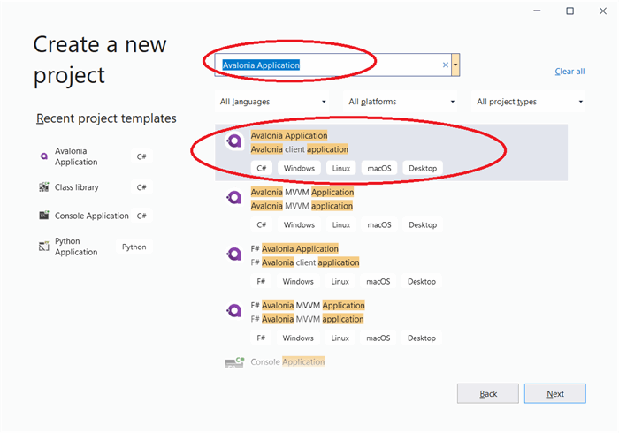Select the Avalonia Application template title
Viewport: 619px width, 433px height.
click(289, 135)
